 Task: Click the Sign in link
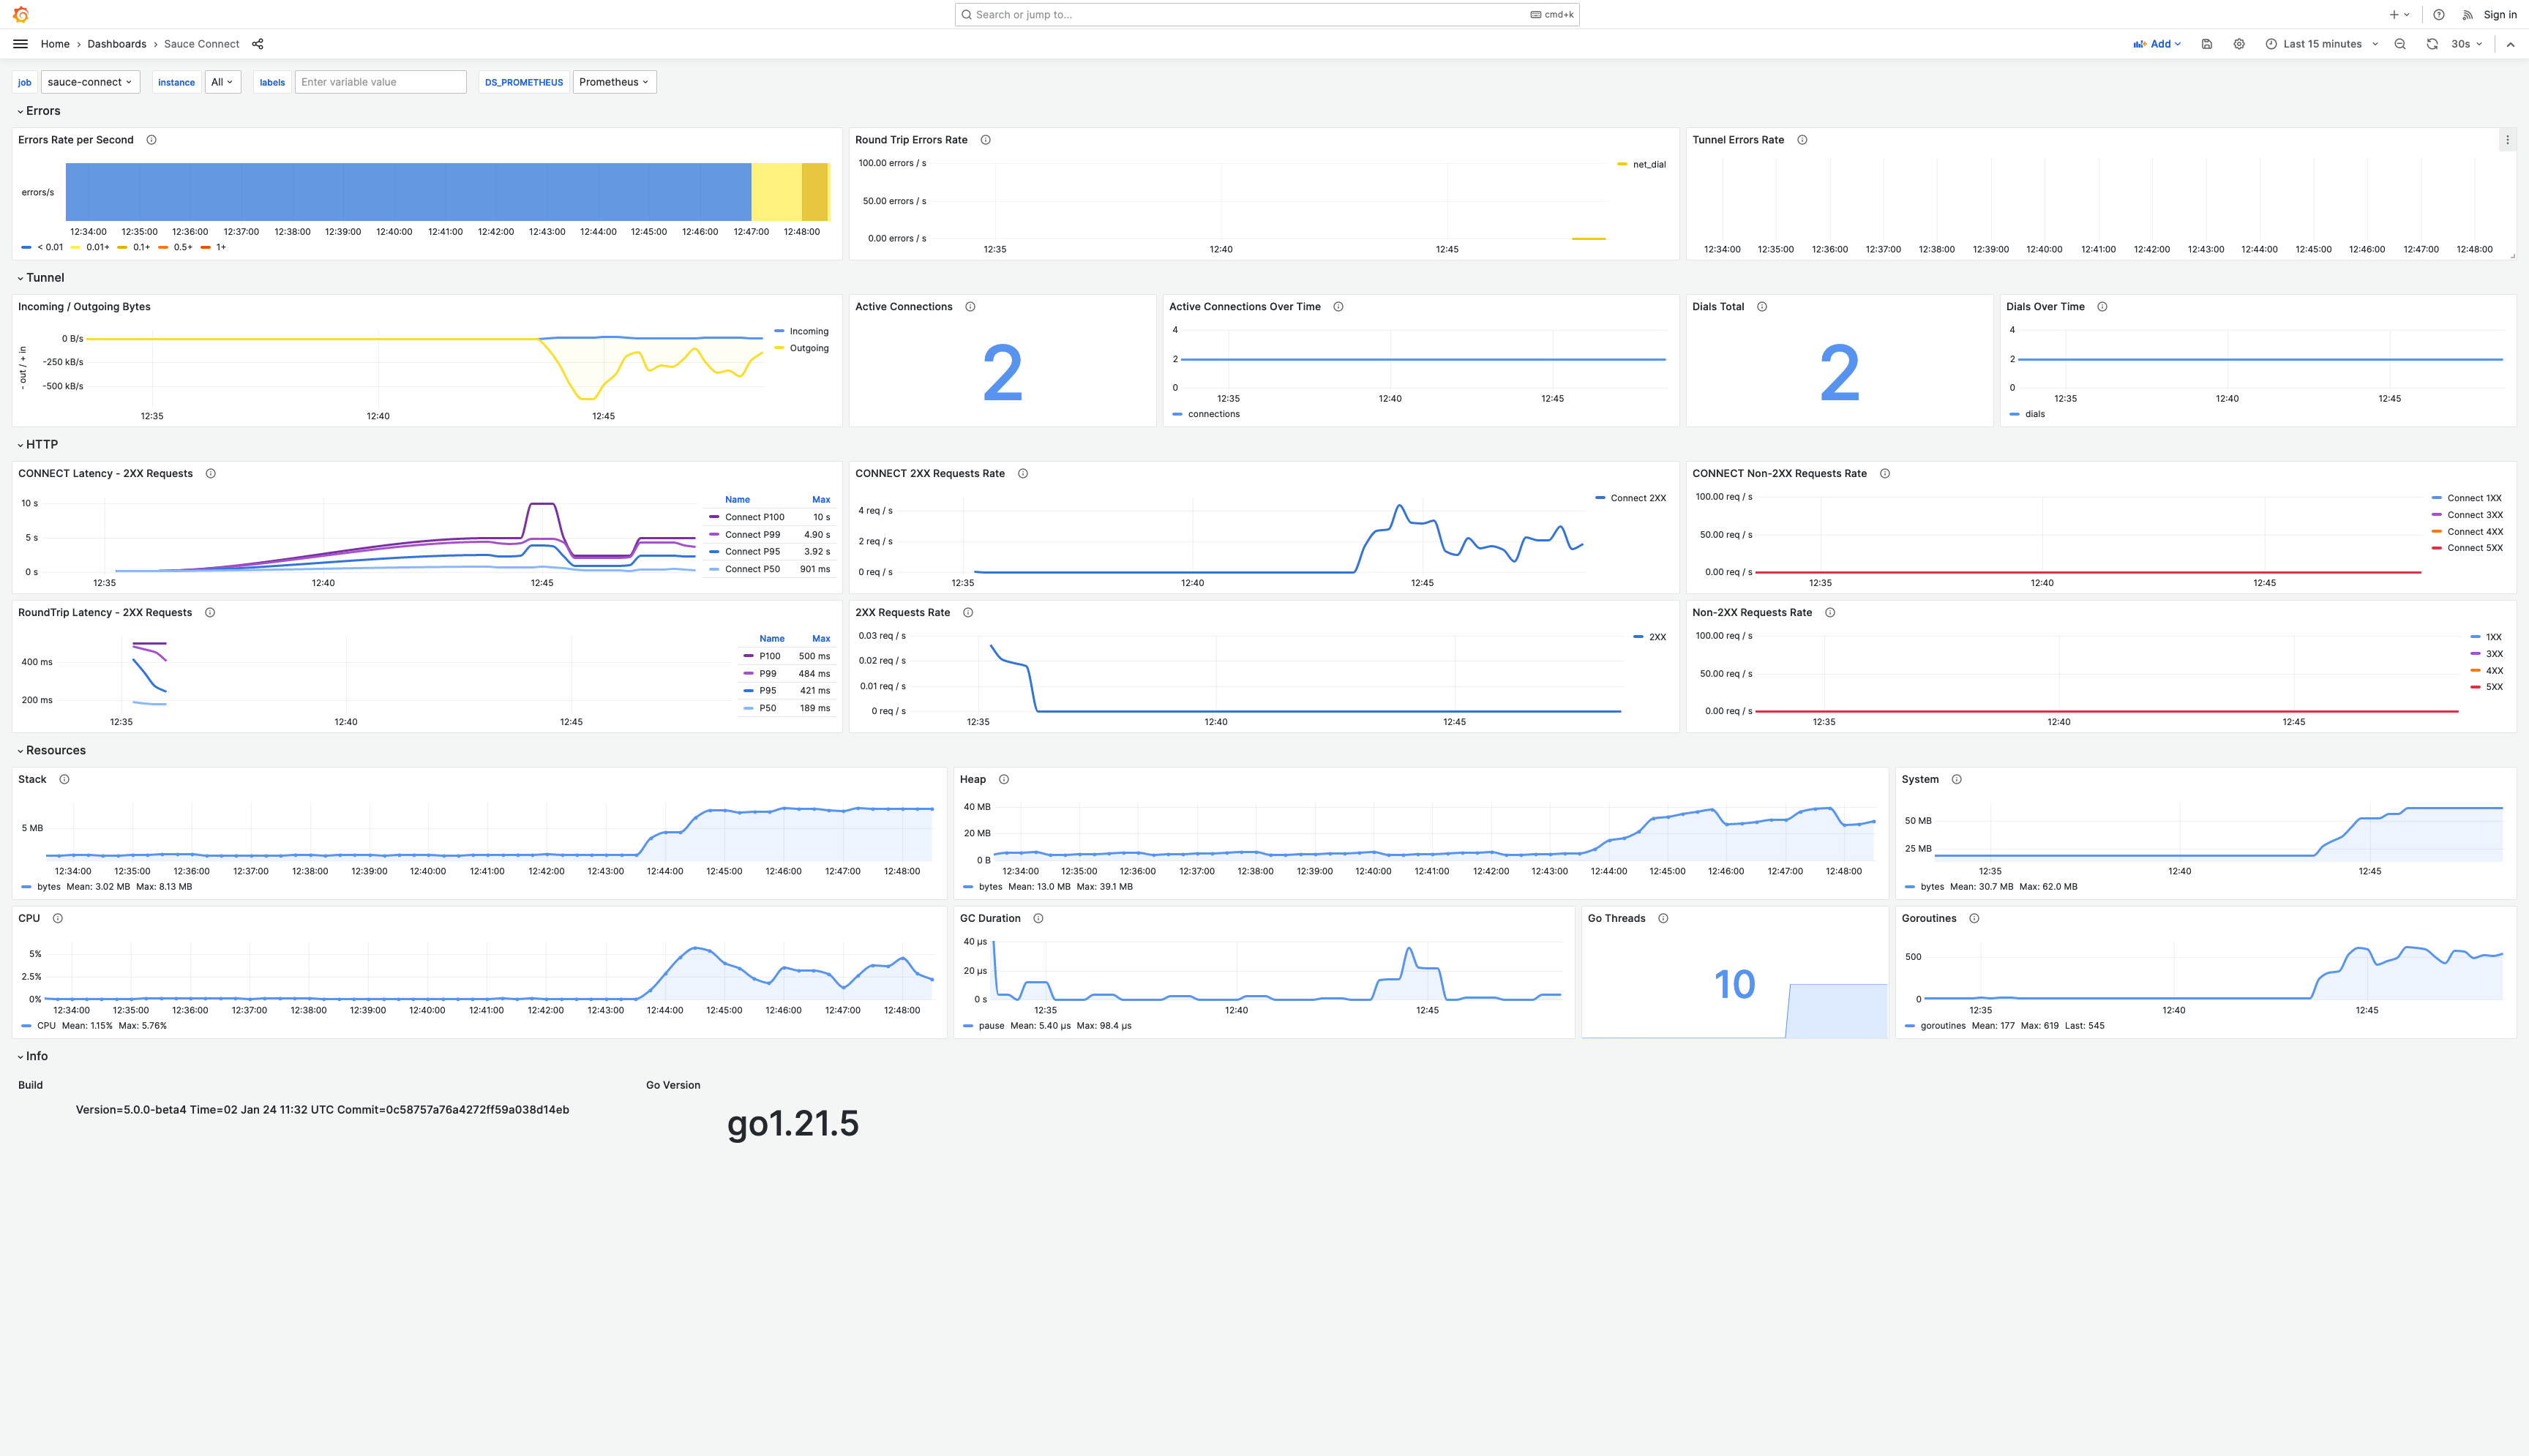[x=2499, y=15]
